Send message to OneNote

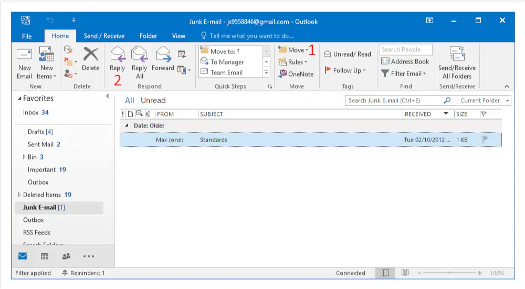click(296, 74)
